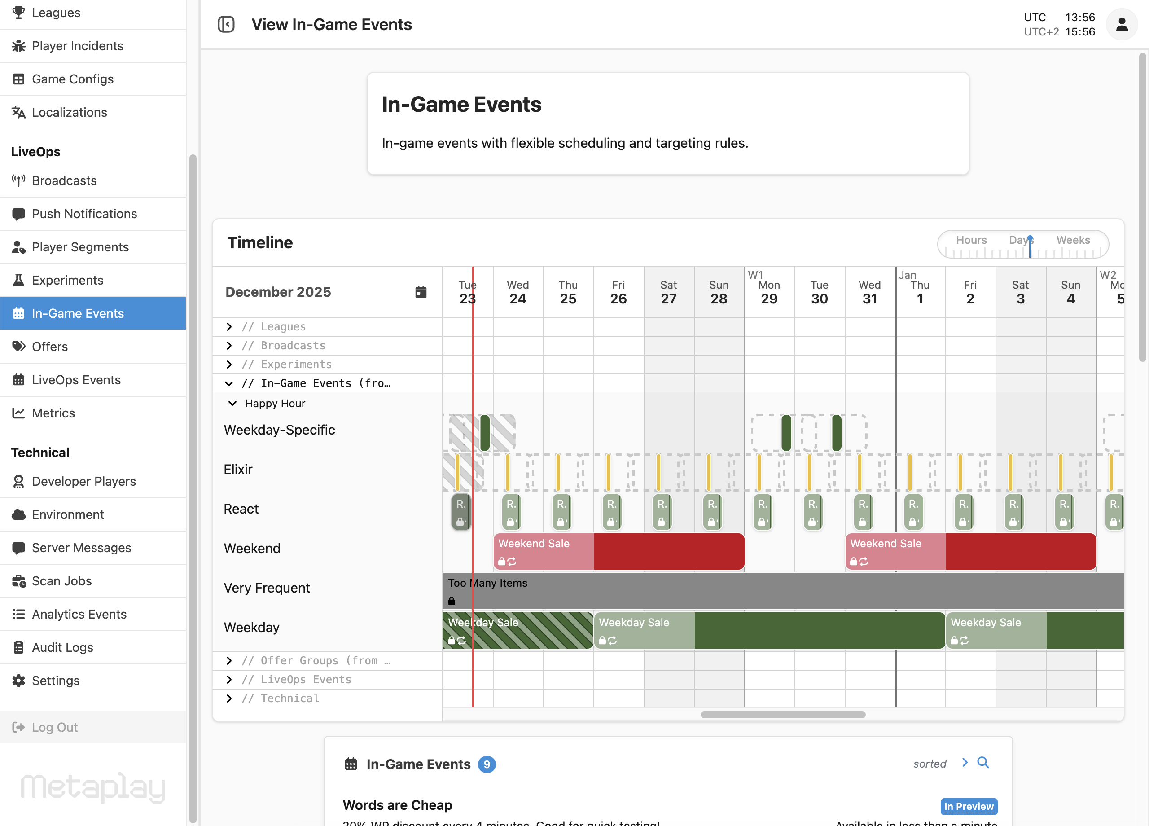Open the calendar picker next to December 2025
This screenshot has height=826, width=1149.
[421, 291]
